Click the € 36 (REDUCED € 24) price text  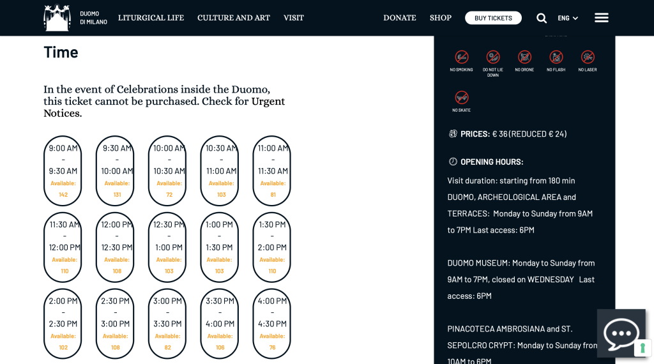pos(529,134)
